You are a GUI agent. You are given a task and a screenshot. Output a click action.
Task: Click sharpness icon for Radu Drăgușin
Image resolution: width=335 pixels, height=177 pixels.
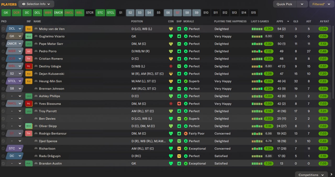[x=179, y=156]
